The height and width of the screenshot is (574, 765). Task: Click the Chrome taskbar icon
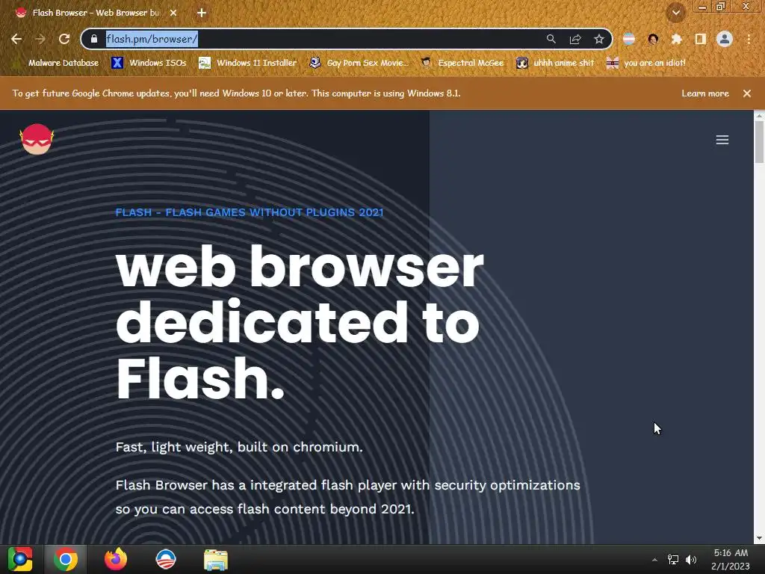tap(66, 559)
